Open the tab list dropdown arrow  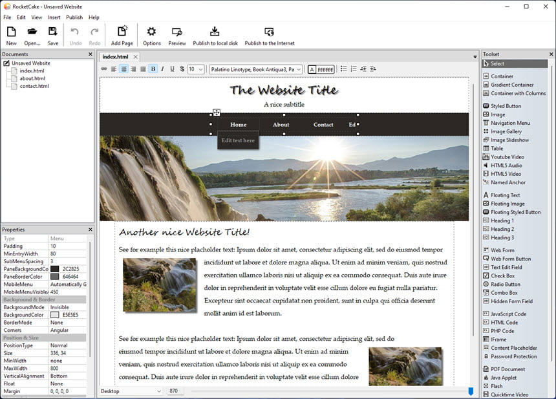coord(475,57)
